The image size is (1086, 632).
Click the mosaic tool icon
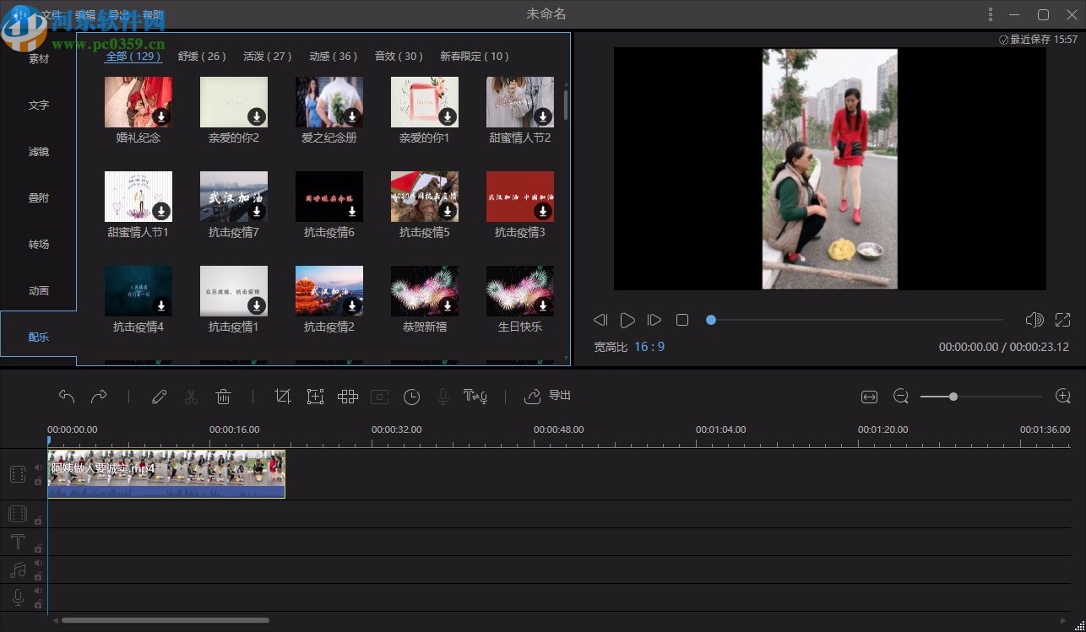[347, 397]
